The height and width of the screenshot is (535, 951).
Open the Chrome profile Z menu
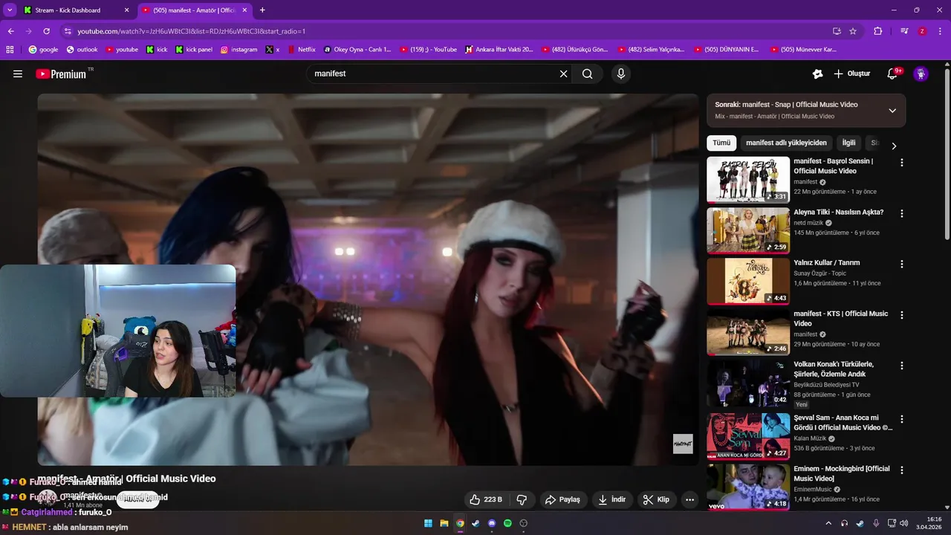922,31
